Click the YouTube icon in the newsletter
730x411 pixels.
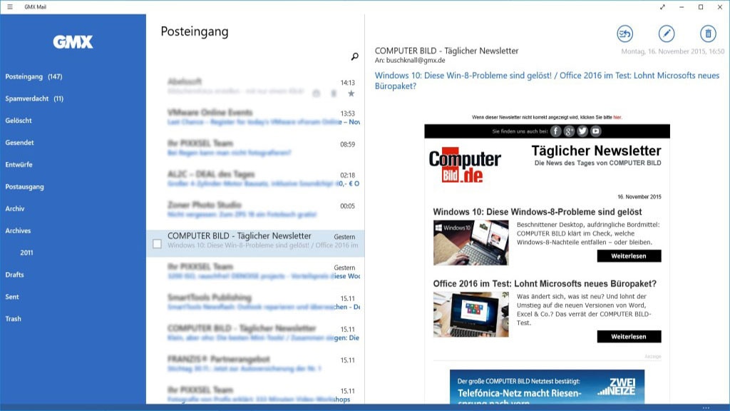pyautogui.click(x=596, y=132)
